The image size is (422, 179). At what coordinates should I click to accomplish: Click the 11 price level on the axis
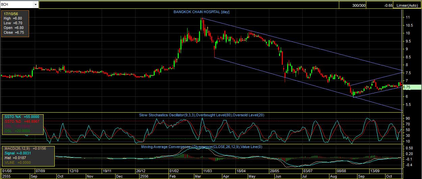pyautogui.click(x=408, y=17)
